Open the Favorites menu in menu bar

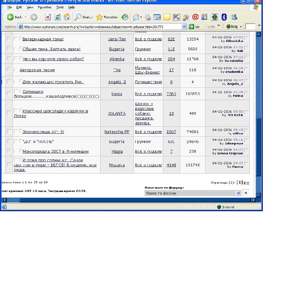(x=44, y=7)
